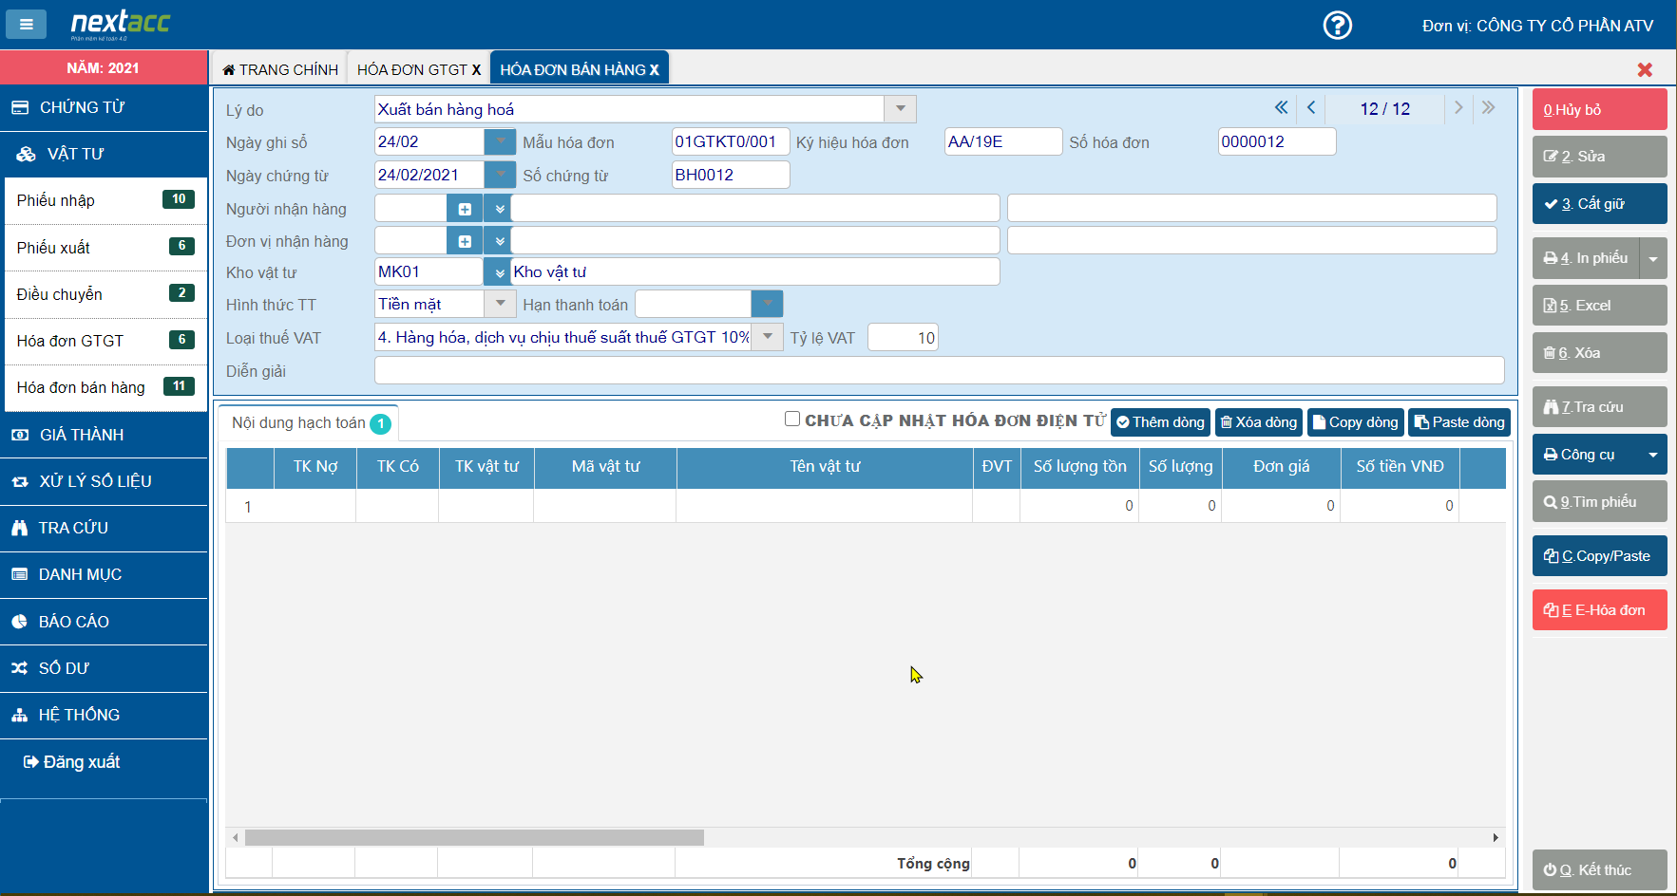The height and width of the screenshot is (896, 1677).
Task: Jump to first record double-arrow icon
Action: (1281, 108)
